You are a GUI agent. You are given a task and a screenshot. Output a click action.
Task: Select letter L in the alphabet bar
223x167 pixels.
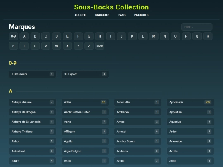(x=143, y=36)
